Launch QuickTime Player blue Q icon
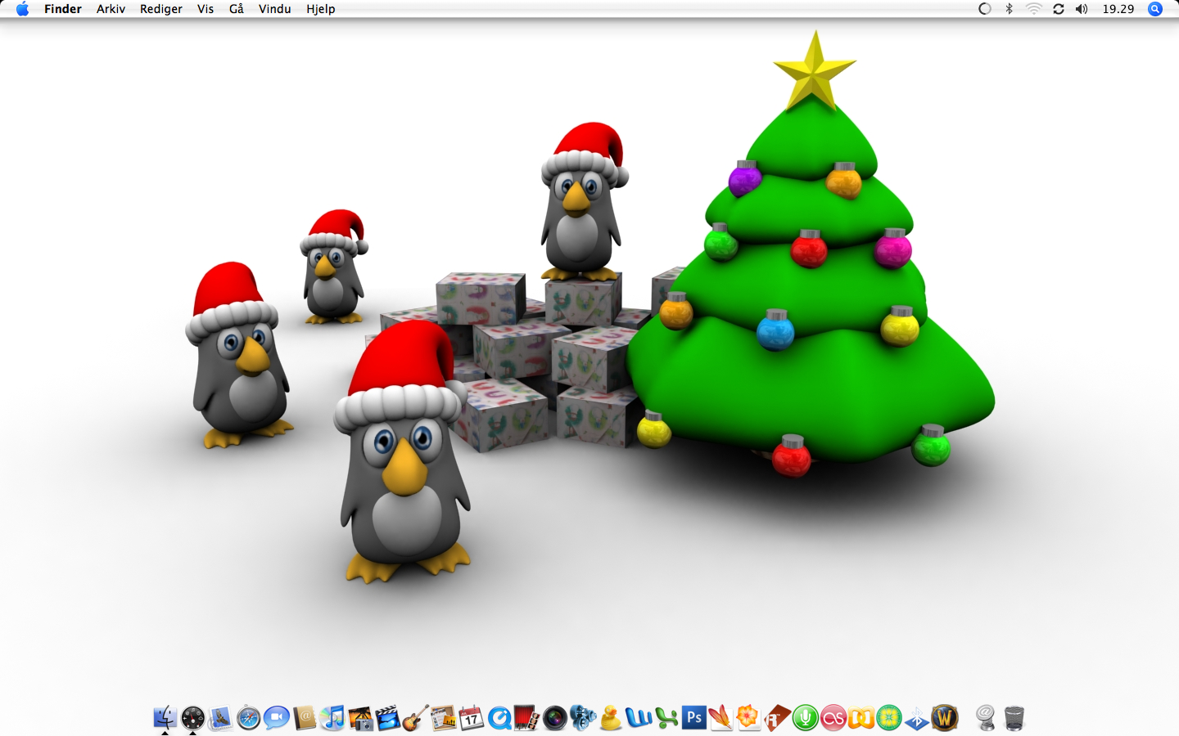 pos(499,718)
